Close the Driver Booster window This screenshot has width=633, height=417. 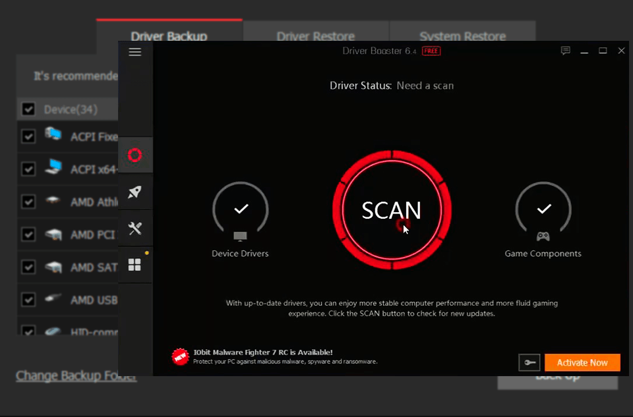tap(621, 51)
